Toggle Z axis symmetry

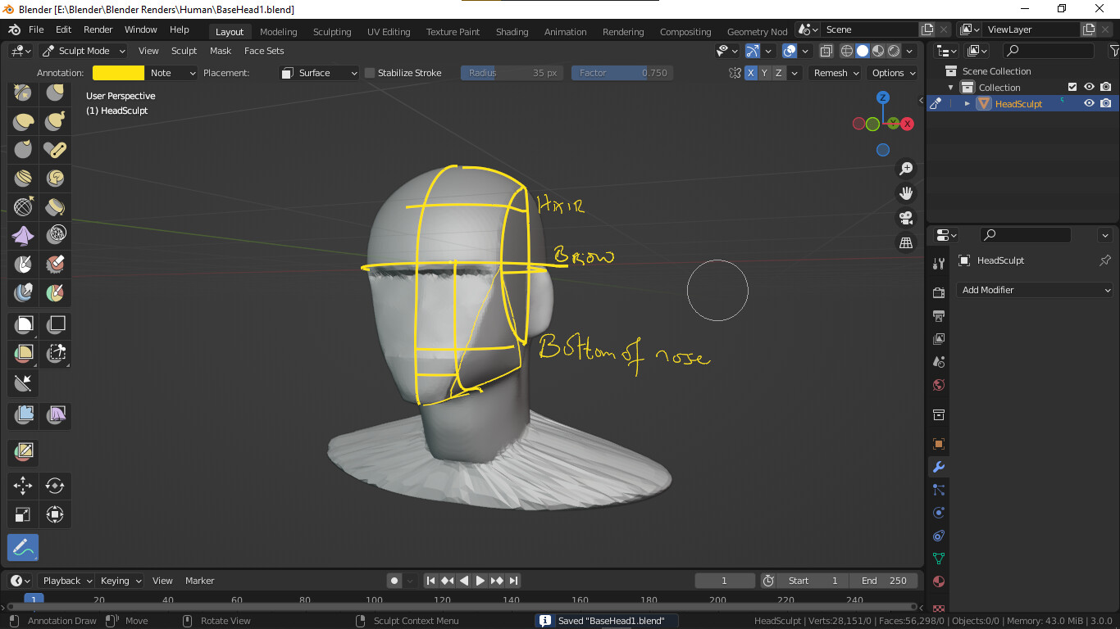pyautogui.click(x=778, y=73)
